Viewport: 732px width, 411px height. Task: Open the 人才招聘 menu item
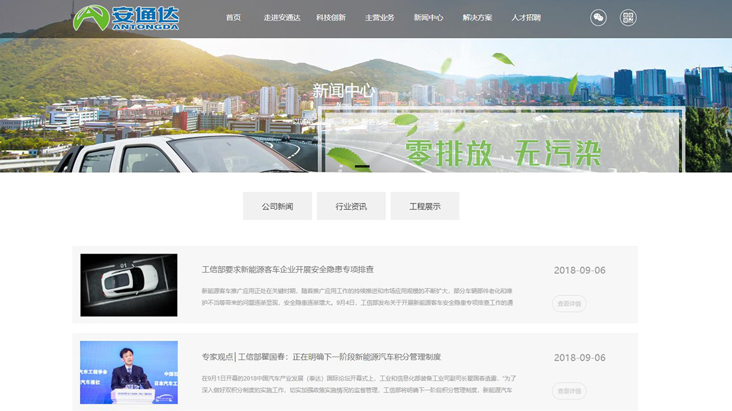tap(528, 18)
